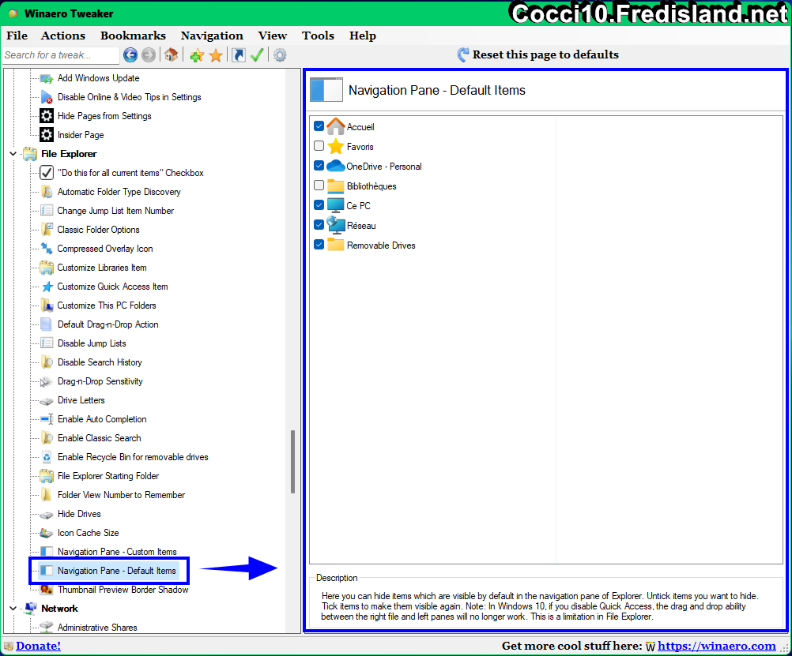The width and height of the screenshot is (792, 656).
Task: Open bookmarks via the orange star icon
Action: [x=216, y=55]
